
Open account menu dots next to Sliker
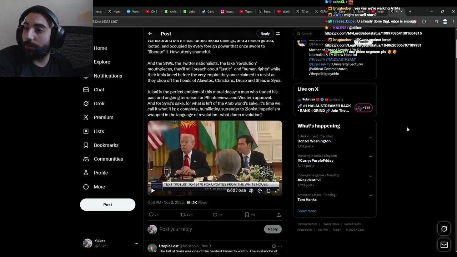[136, 243]
